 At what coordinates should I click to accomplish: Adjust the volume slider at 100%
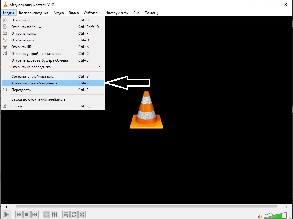pos(275,216)
